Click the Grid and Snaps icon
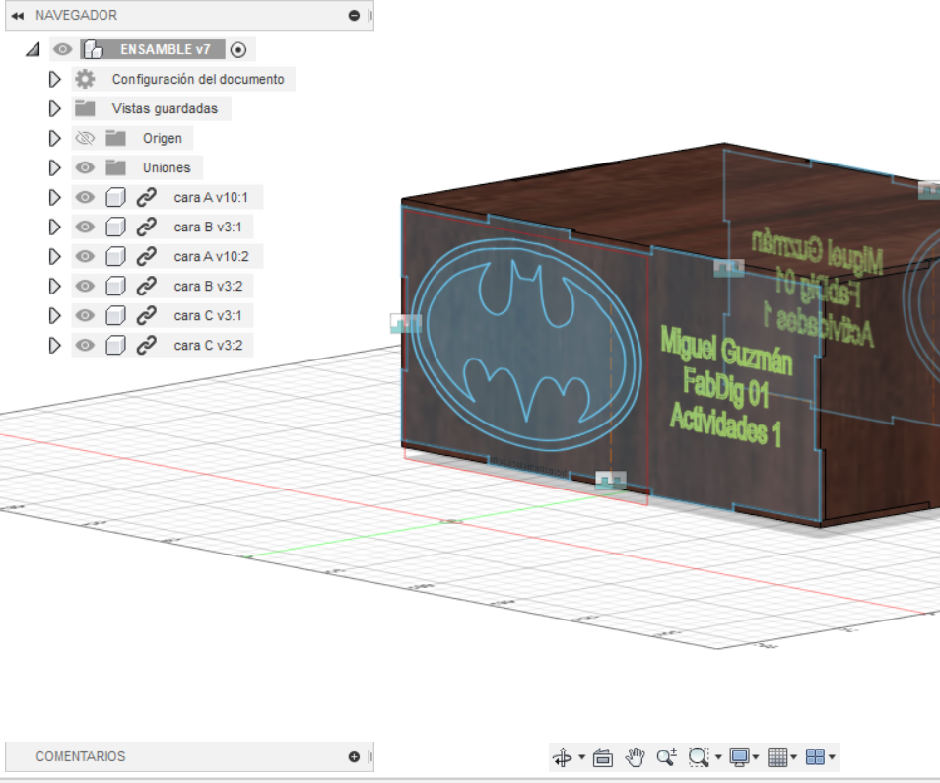Image resolution: width=940 pixels, height=783 pixels. click(778, 757)
